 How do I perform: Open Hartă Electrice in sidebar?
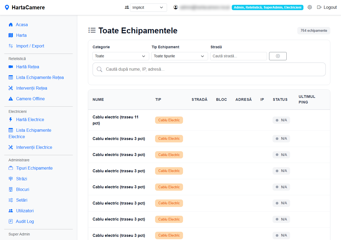[x=30, y=119]
